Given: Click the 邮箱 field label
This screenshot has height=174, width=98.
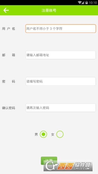Looking at the screenshot, I should (8, 55).
